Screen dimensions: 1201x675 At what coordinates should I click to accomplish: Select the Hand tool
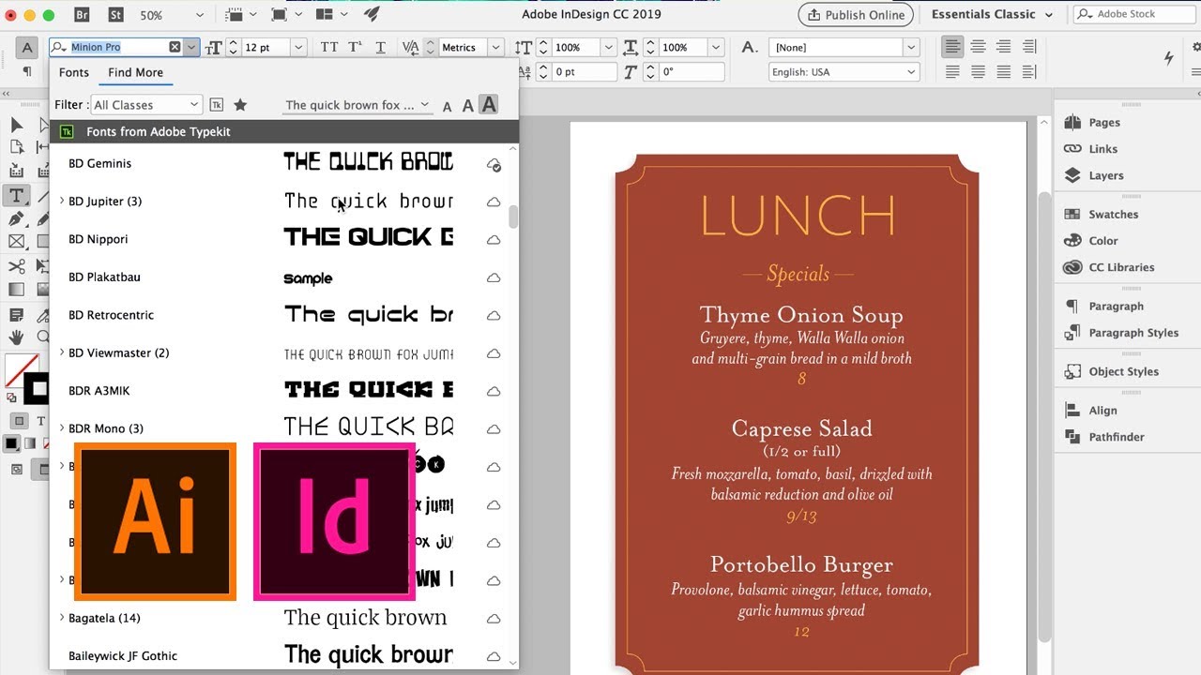pyautogui.click(x=16, y=337)
